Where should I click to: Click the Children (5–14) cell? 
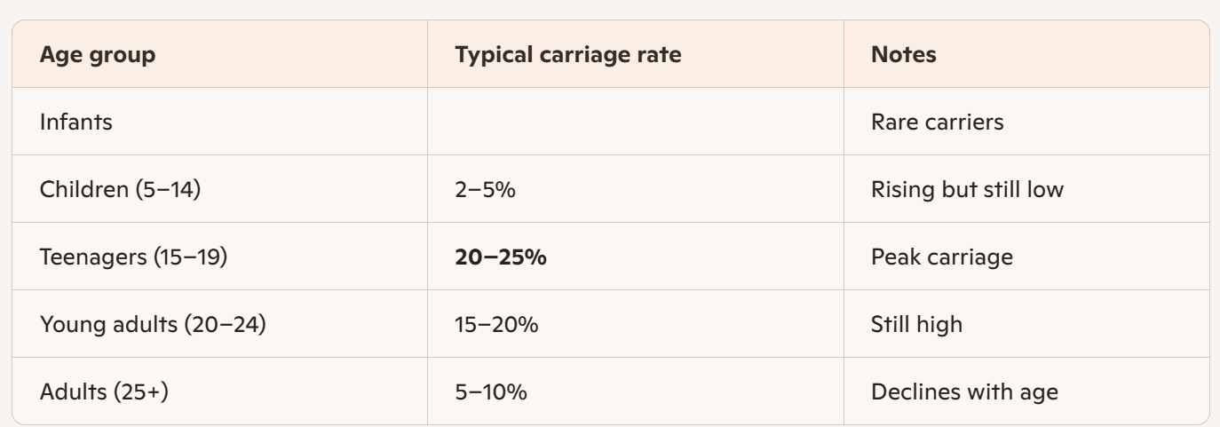tap(120, 189)
